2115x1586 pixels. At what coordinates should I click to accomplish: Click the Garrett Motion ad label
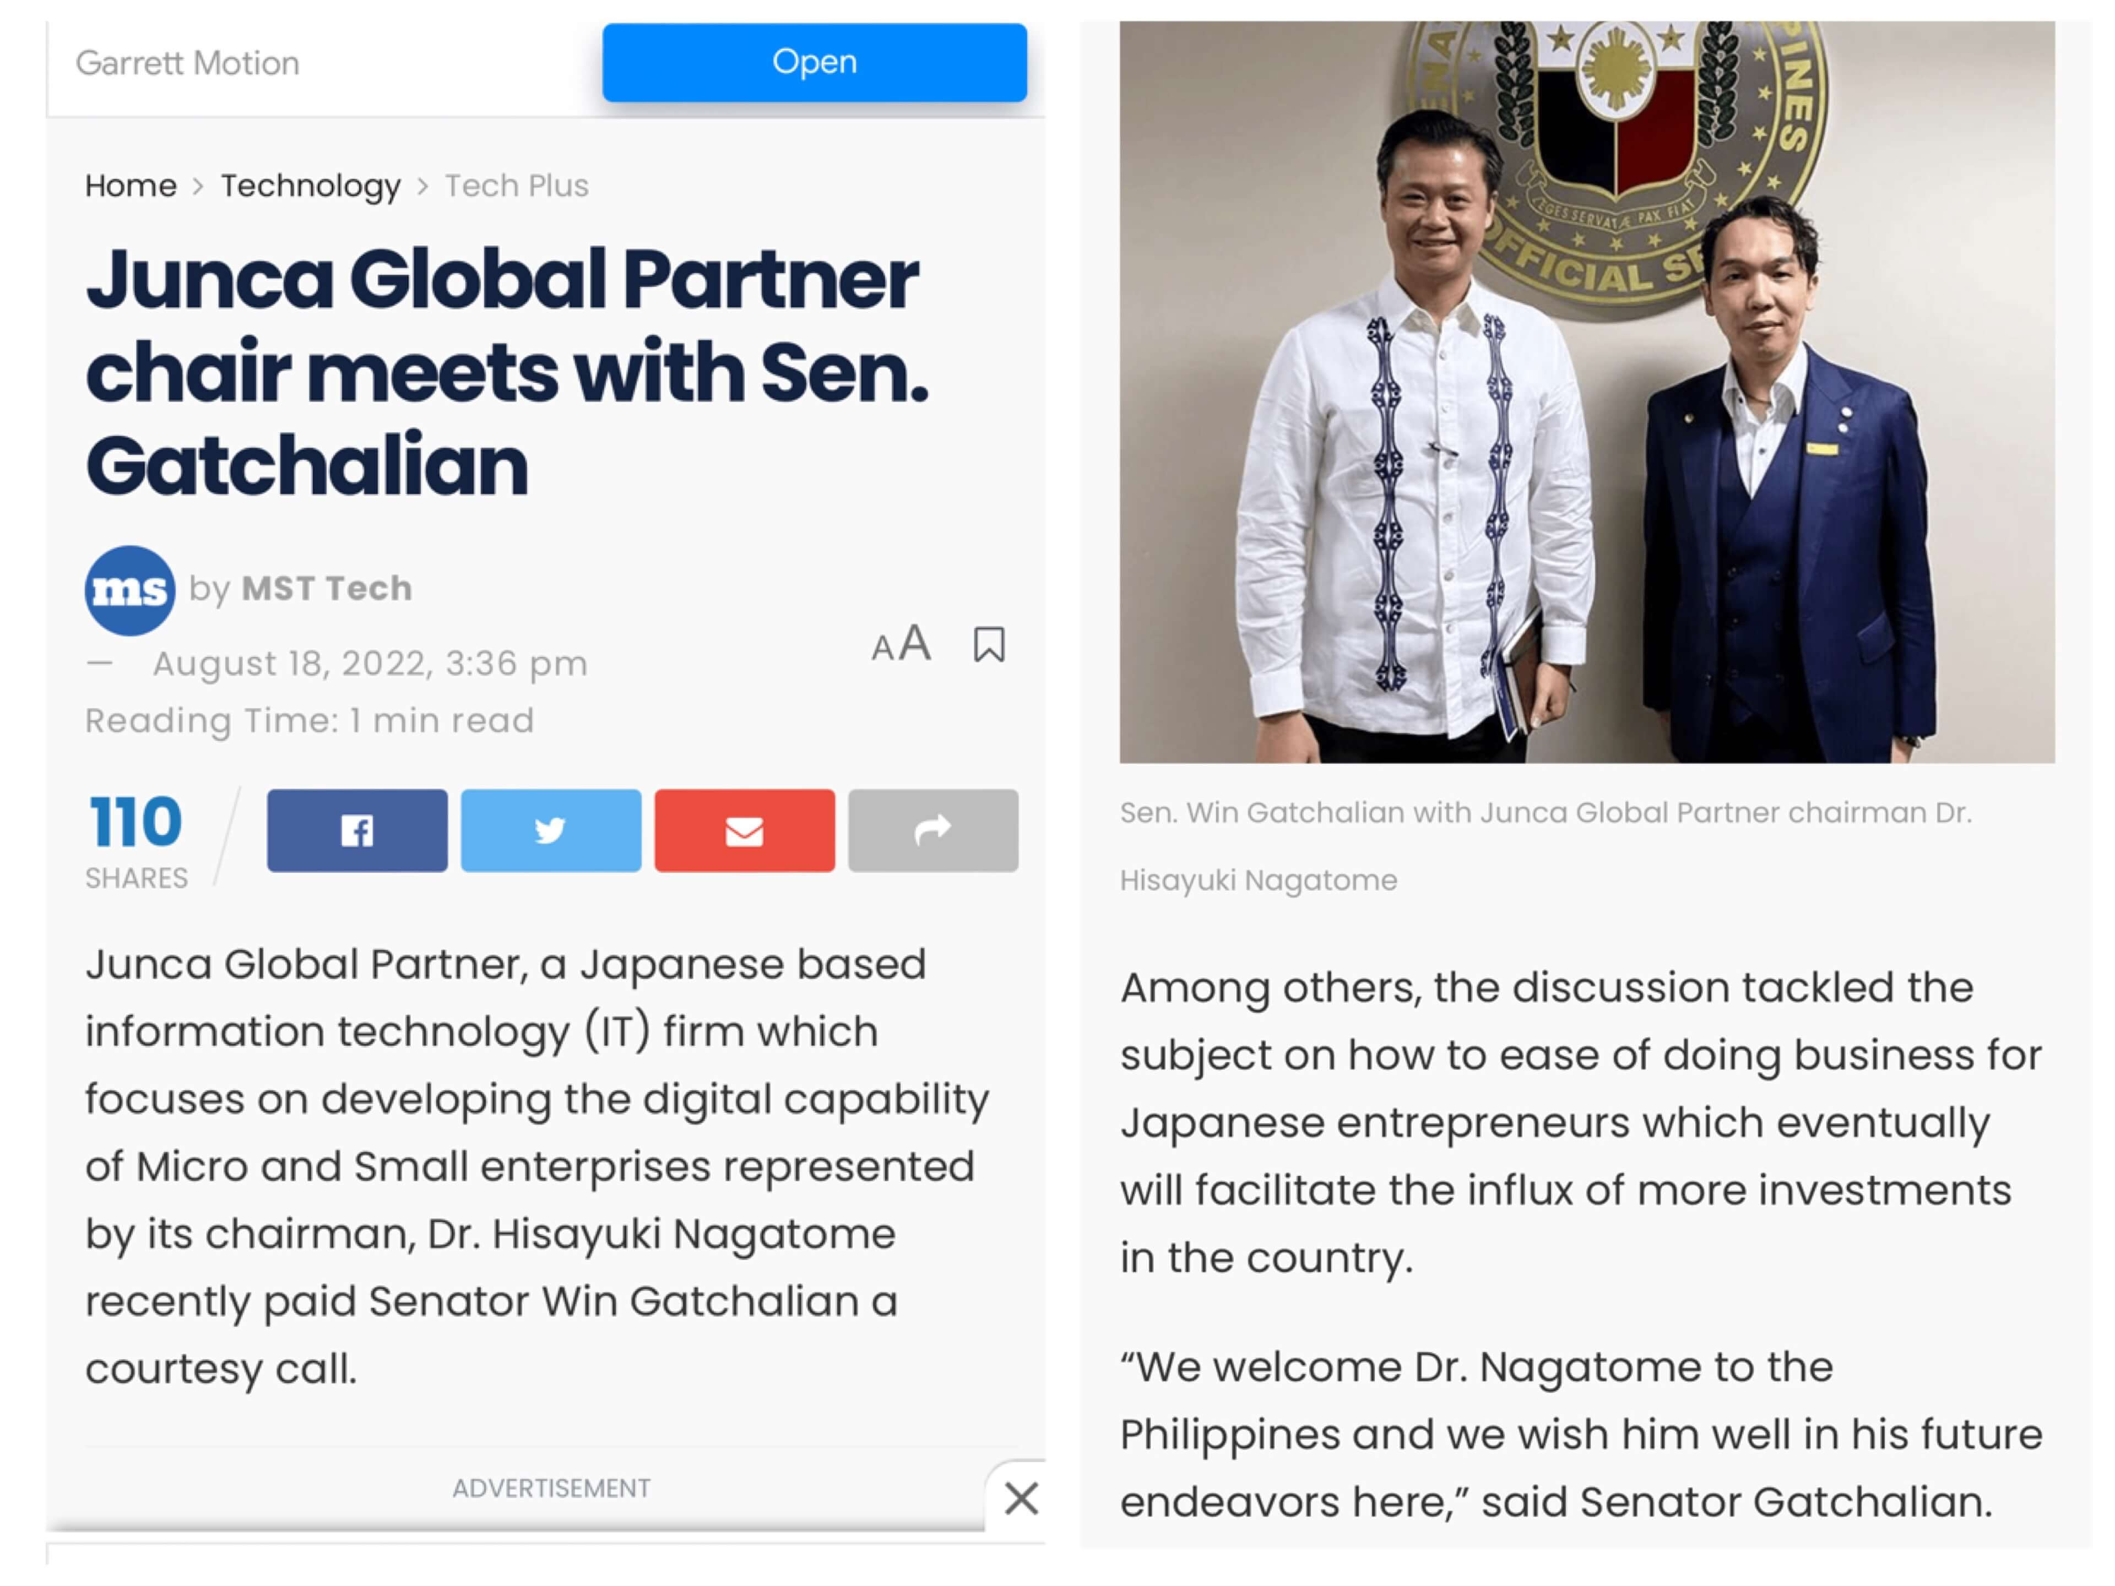(x=187, y=63)
